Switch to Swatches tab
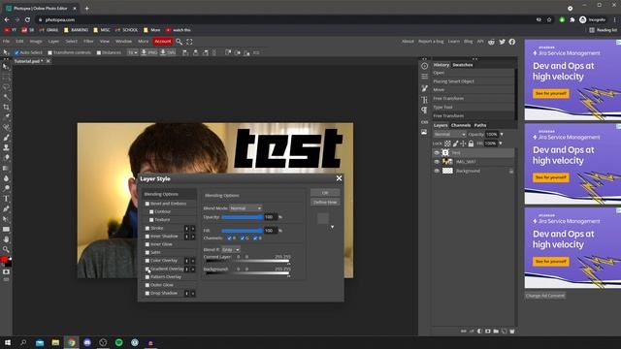Screen dimensions: 621x349 (x=463, y=65)
